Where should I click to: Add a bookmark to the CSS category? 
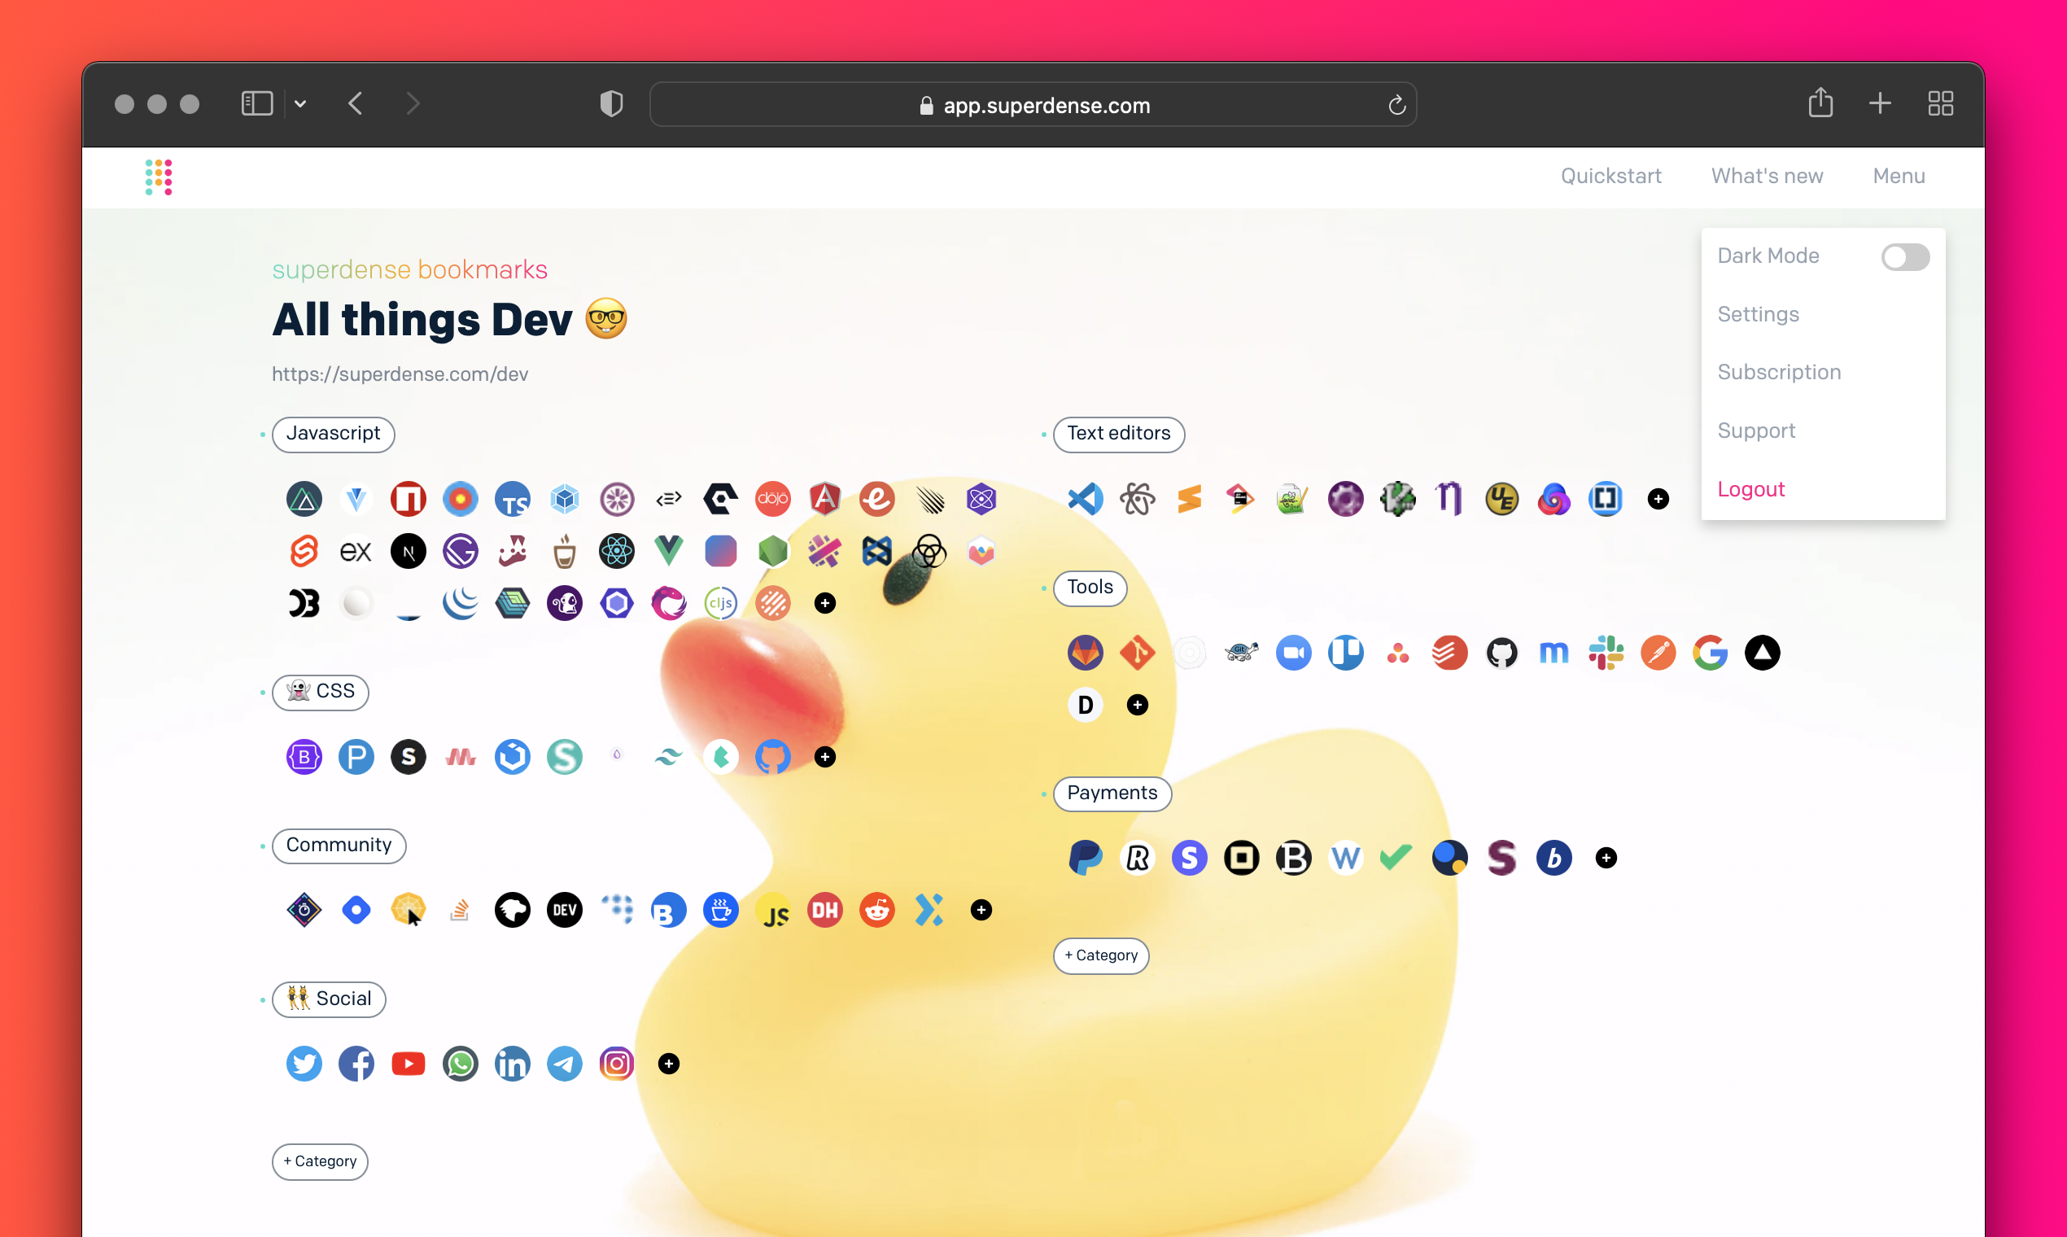(x=824, y=757)
